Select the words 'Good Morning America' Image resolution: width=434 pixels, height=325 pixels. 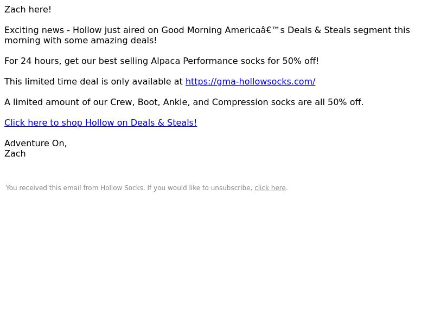211,30
